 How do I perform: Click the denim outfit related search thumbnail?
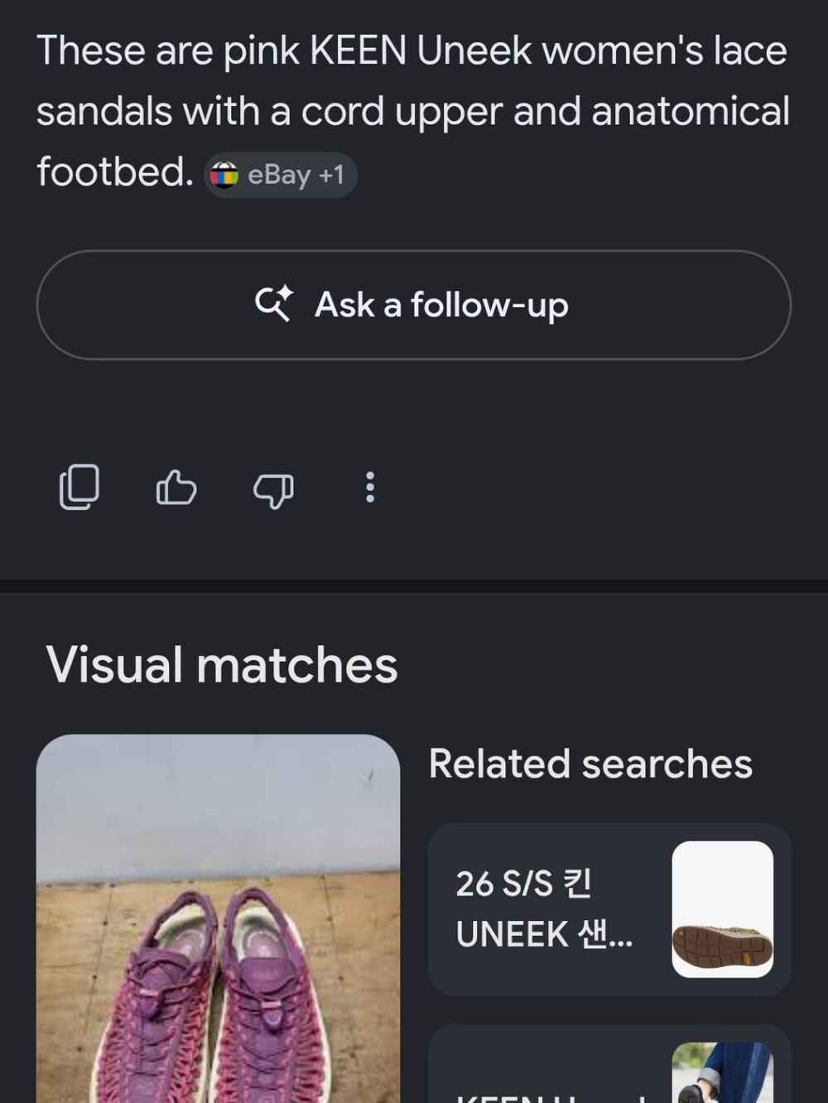click(722, 1073)
